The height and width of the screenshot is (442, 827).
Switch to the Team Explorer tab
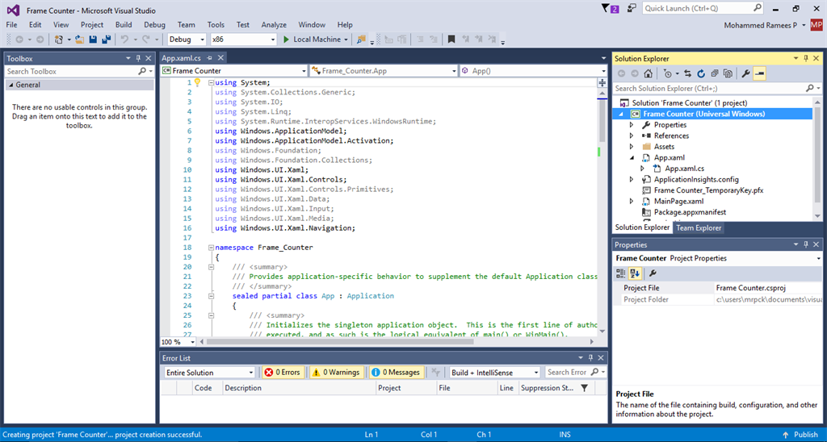coord(699,228)
